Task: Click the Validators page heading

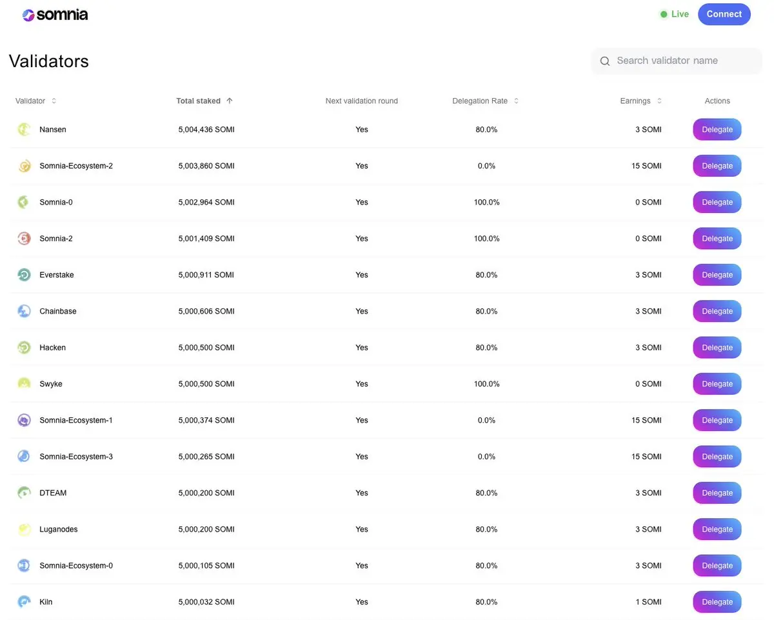Action: pyautogui.click(x=49, y=61)
